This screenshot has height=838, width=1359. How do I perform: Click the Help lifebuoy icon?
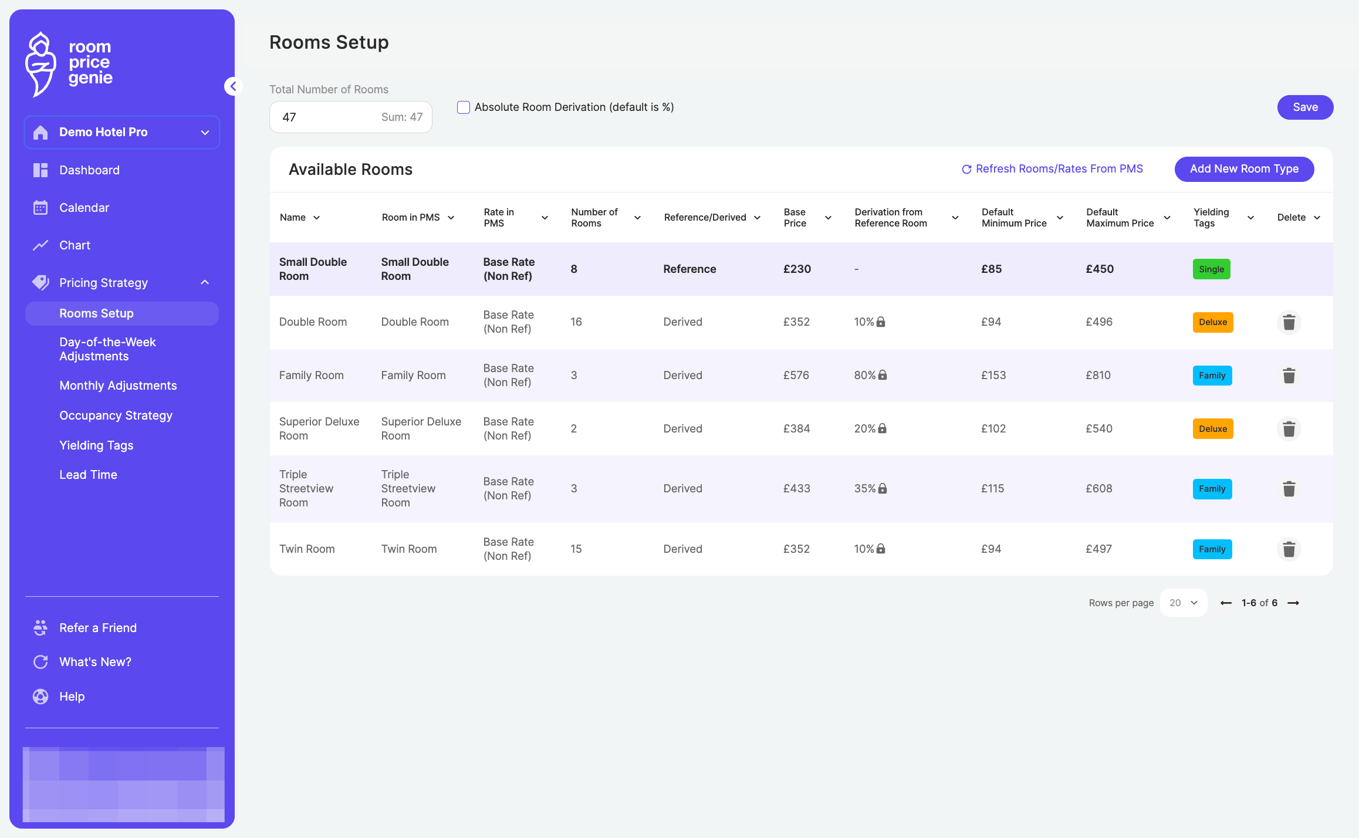(40, 697)
